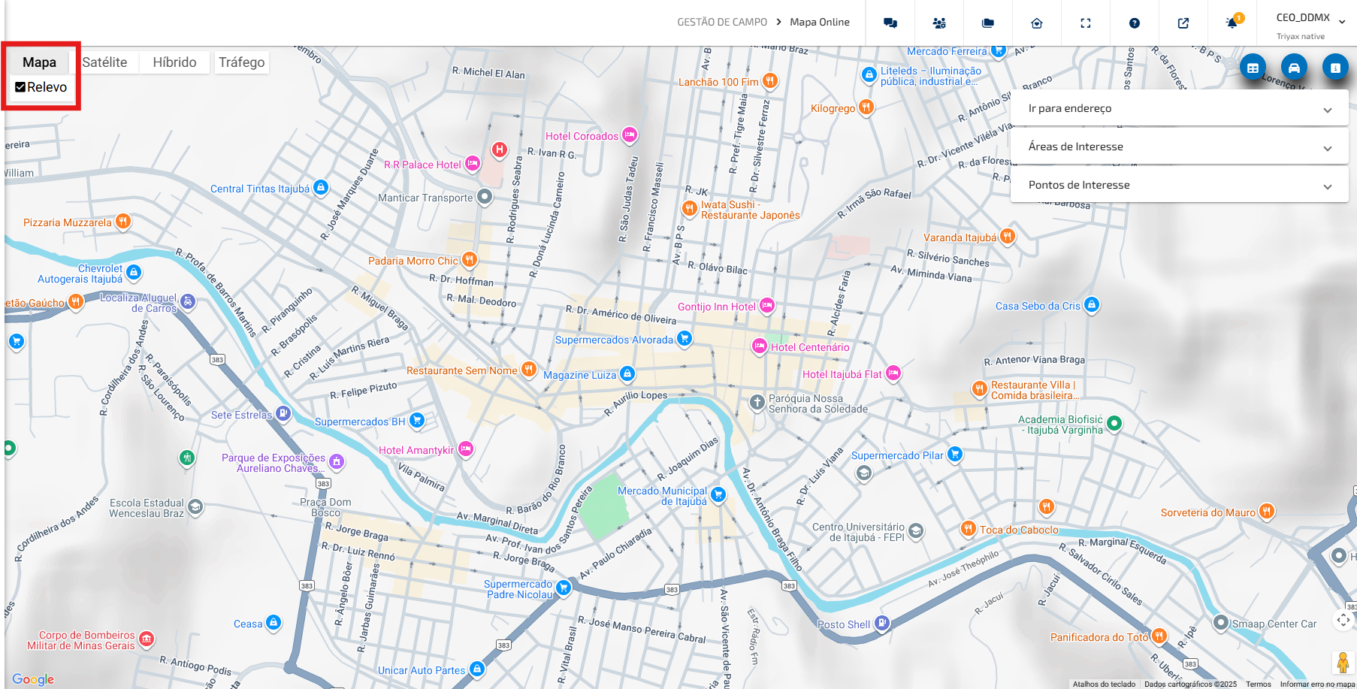Switch to the Tráfego view tab
The image size is (1357, 689).
pyautogui.click(x=241, y=62)
